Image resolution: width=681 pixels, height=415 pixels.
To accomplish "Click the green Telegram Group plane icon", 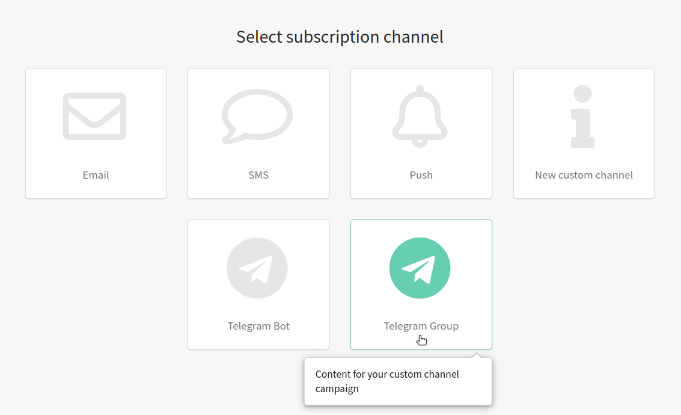I will tap(420, 268).
